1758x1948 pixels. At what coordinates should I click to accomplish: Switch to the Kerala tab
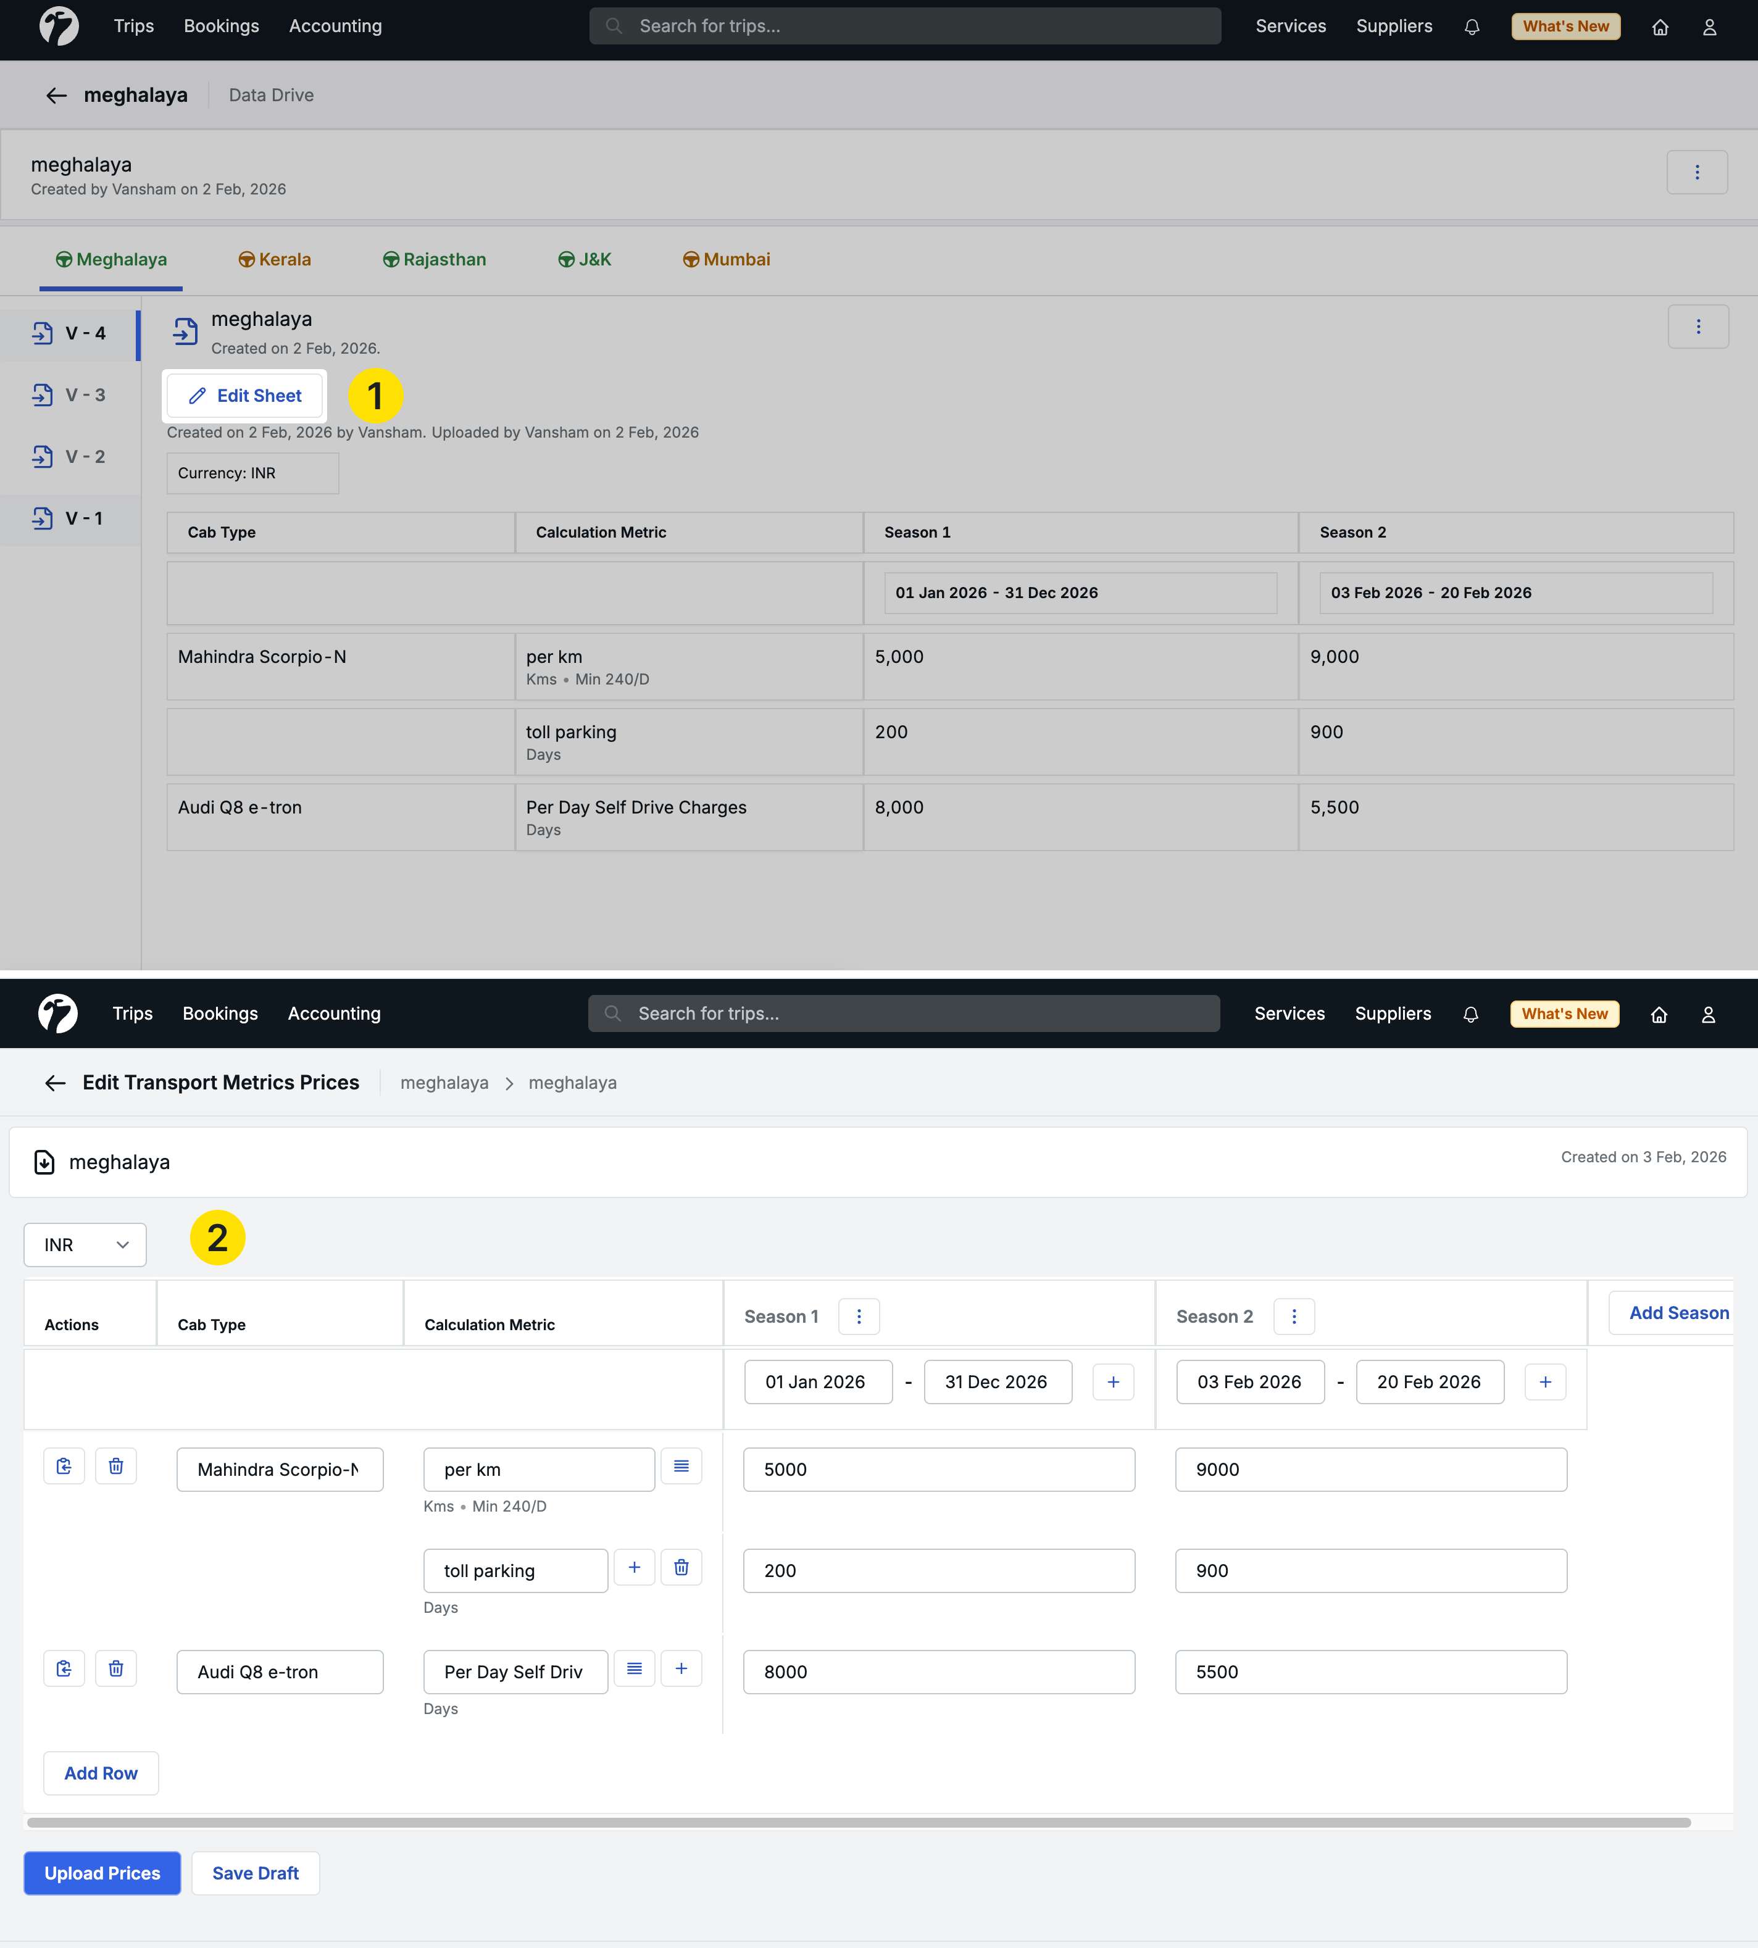[x=274, y=259]
